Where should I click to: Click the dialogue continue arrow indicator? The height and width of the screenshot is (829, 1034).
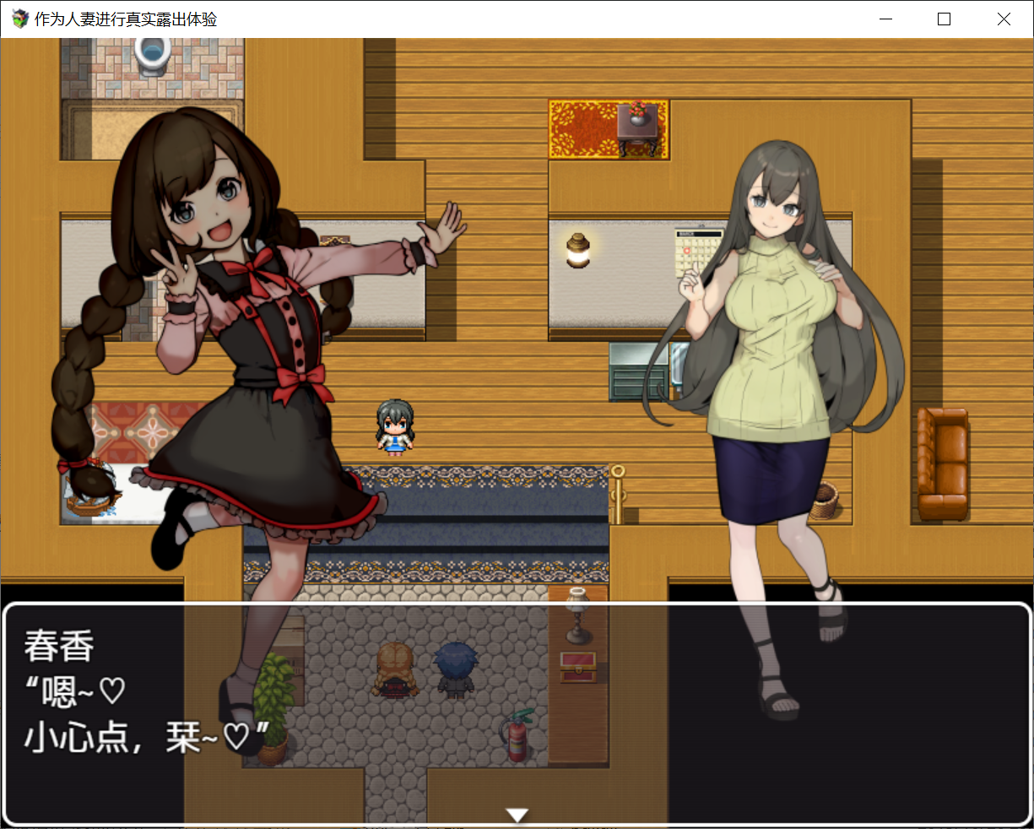tap(517, 815)
